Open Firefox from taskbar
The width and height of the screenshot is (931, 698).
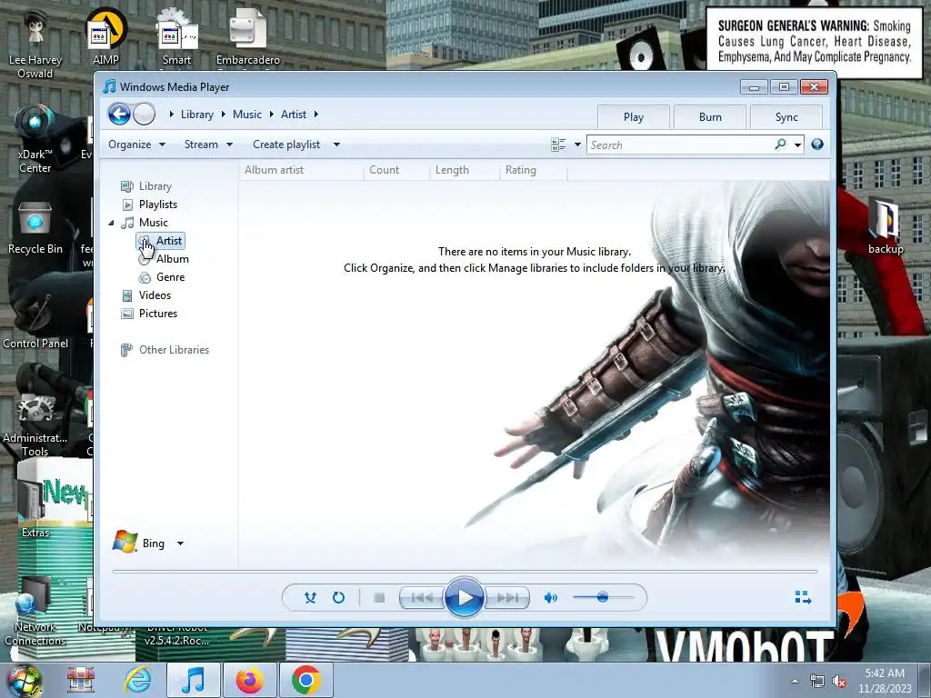coord(249,680)
